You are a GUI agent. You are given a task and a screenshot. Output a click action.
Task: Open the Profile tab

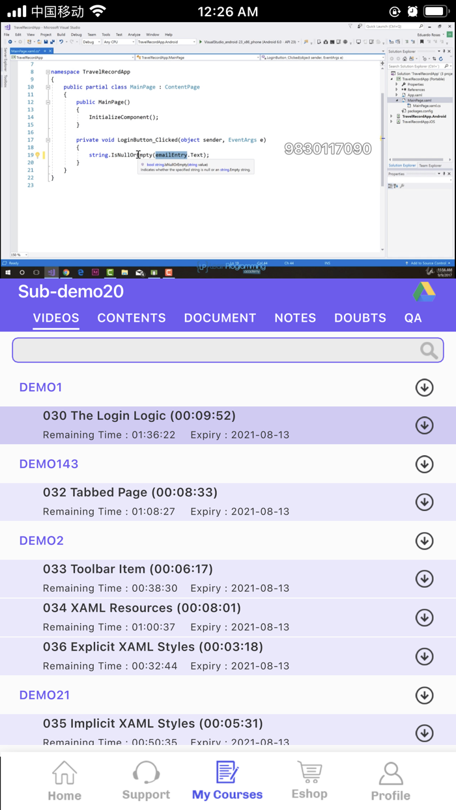click(x=391, y=781)
